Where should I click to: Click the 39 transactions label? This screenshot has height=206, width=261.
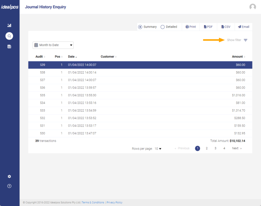click(x=46, y=141)
